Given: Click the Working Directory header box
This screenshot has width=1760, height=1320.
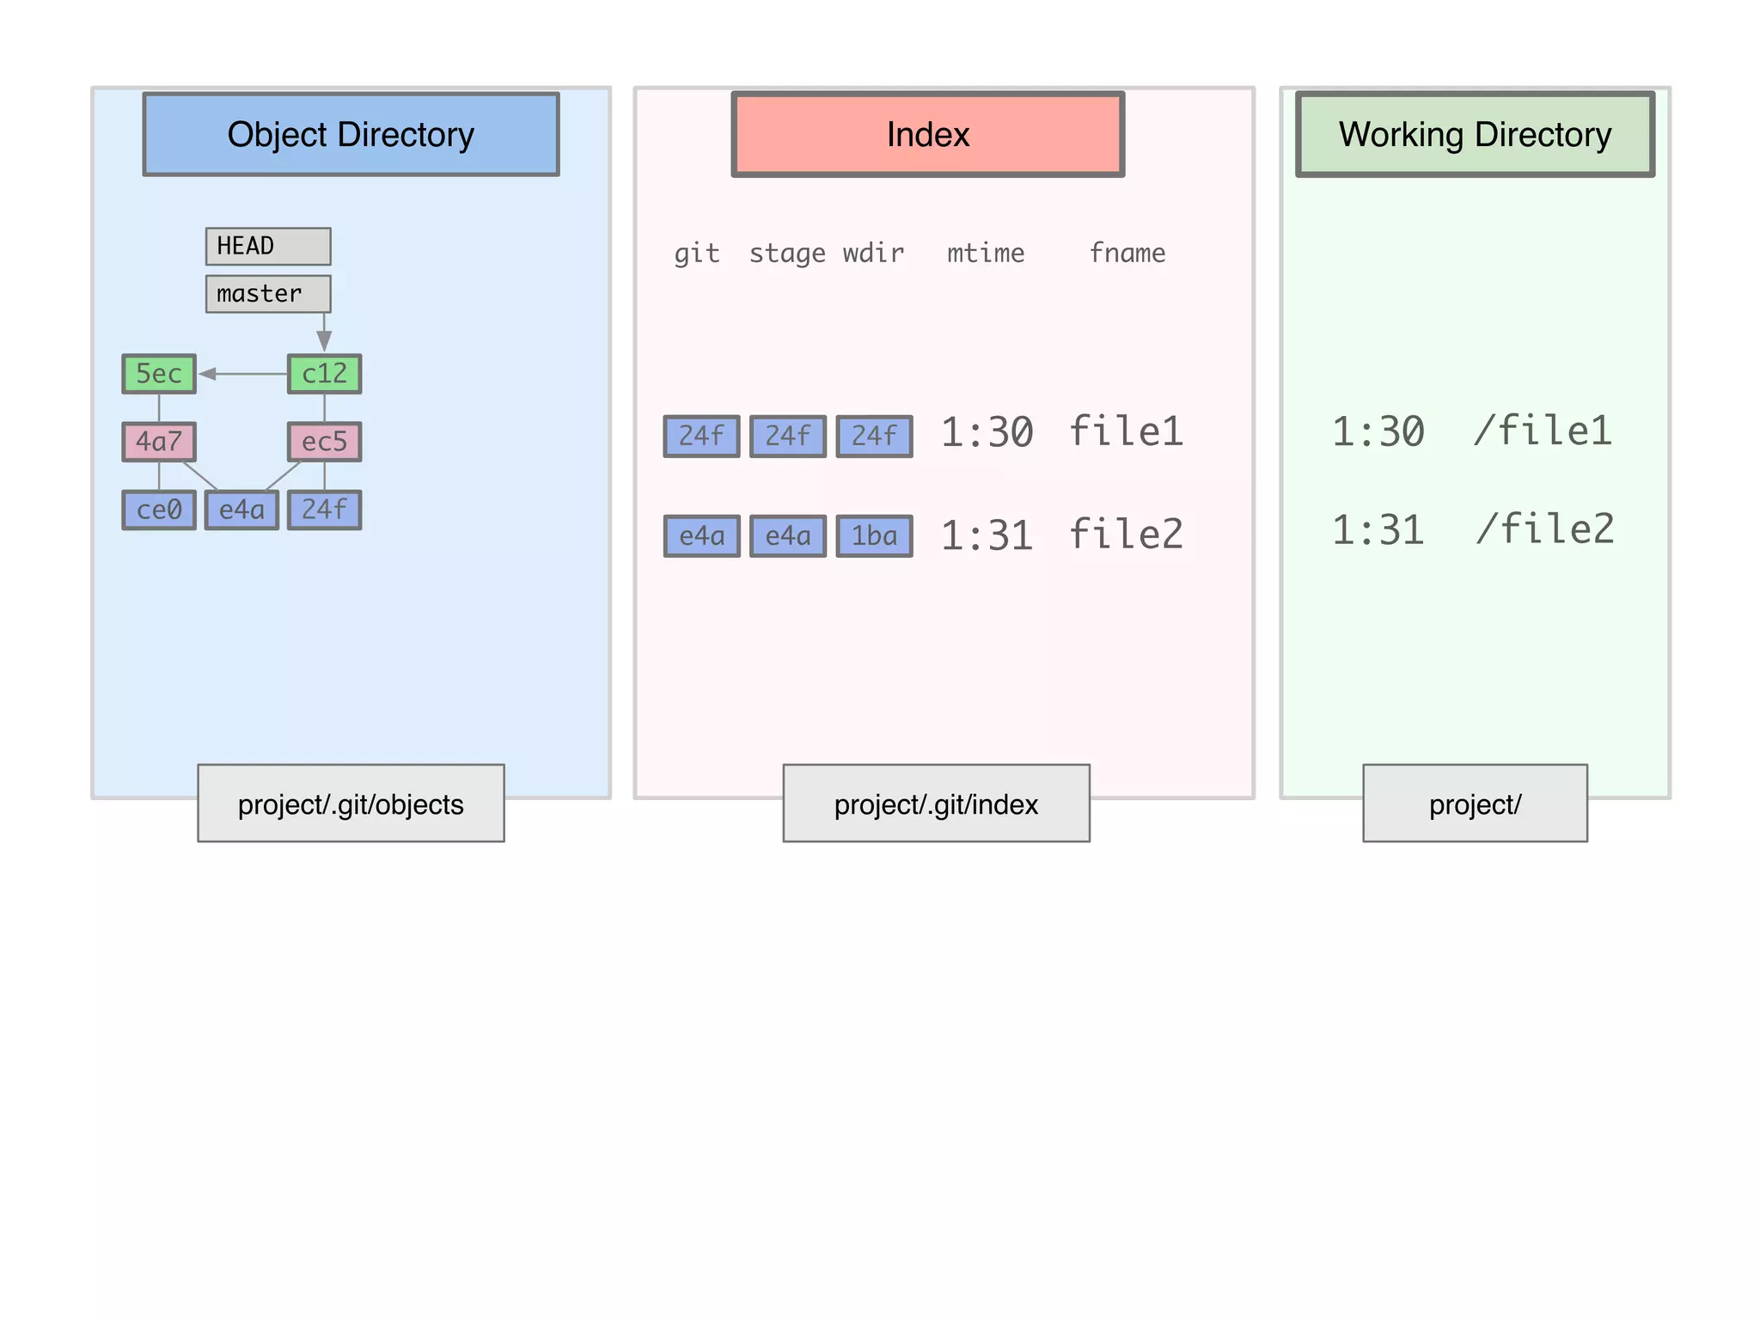Looking at the screenshot, I should tap(1475, 134).
